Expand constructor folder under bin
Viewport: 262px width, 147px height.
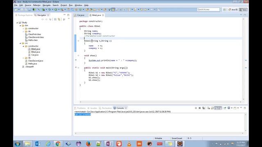click(x=23, y=29)
